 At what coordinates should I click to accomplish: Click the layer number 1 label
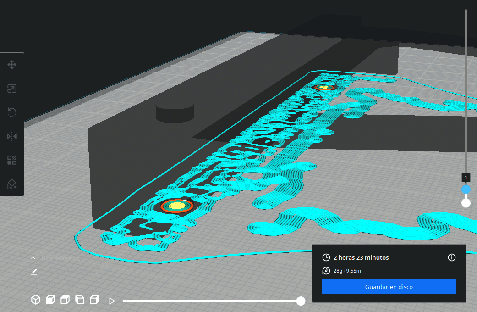(466, 177)
